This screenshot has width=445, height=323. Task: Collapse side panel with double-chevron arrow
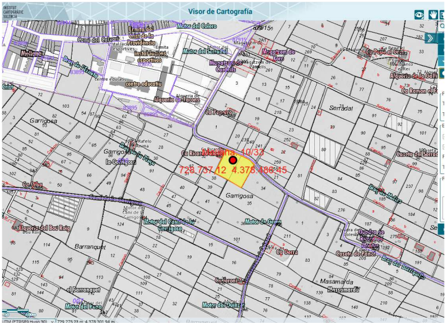click(x=430, y=38)
